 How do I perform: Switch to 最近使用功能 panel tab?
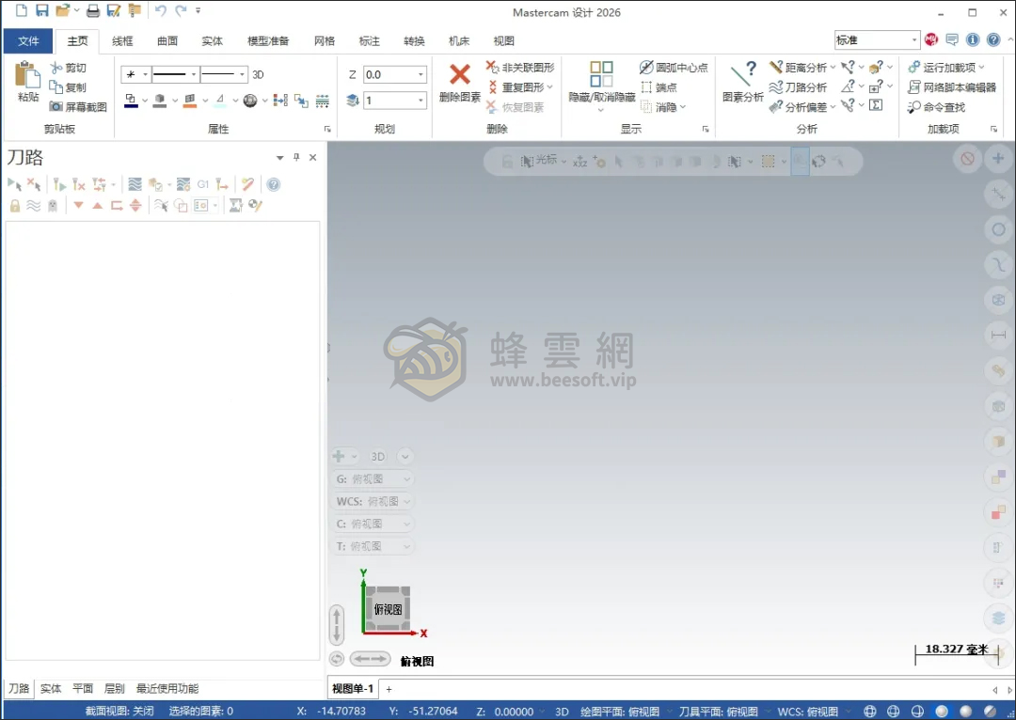167,688
